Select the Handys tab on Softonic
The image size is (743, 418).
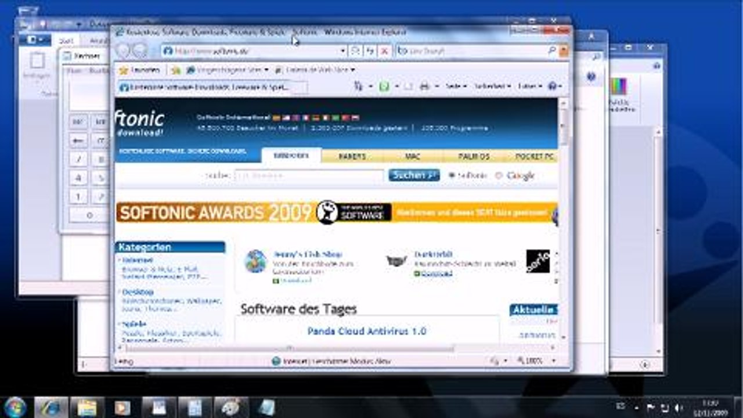coord(352,156)
